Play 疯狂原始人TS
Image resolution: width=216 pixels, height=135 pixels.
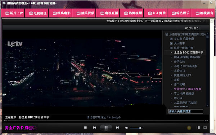point(183,75)
